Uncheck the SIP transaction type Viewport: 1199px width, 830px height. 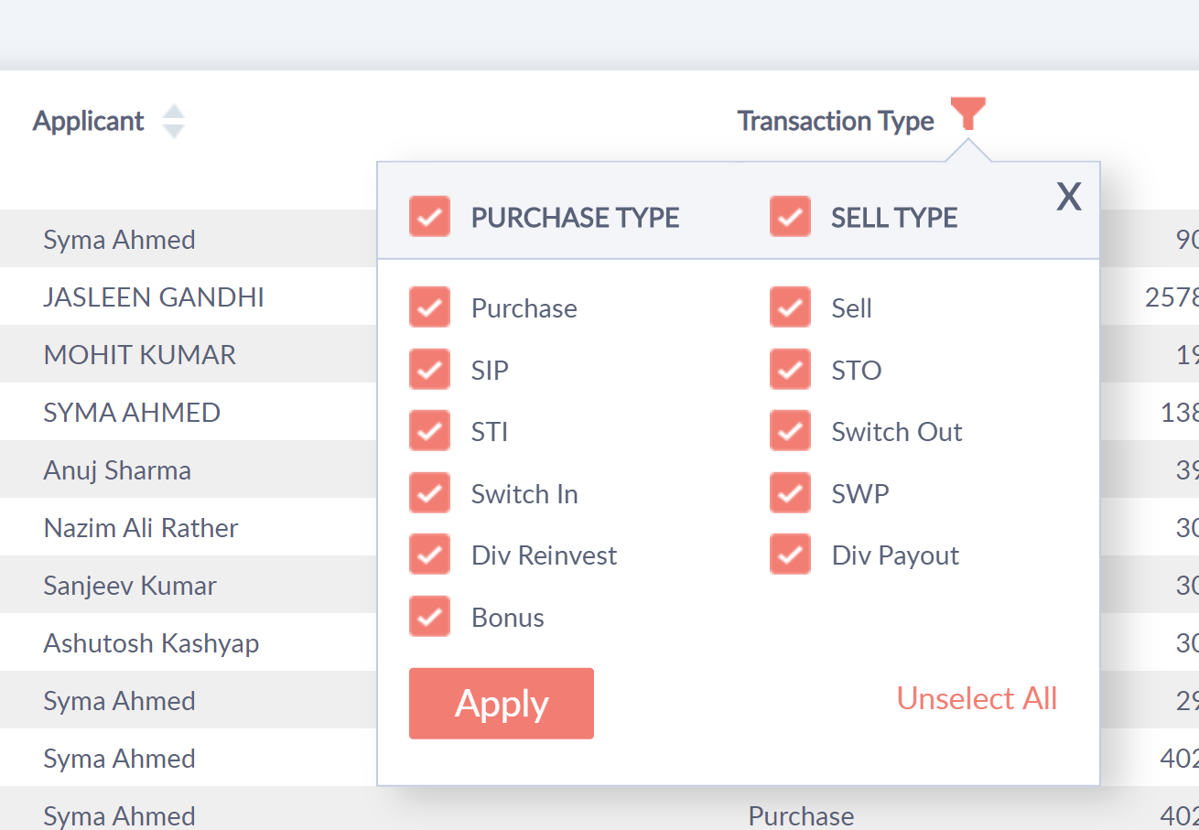[x=429, y=369]
